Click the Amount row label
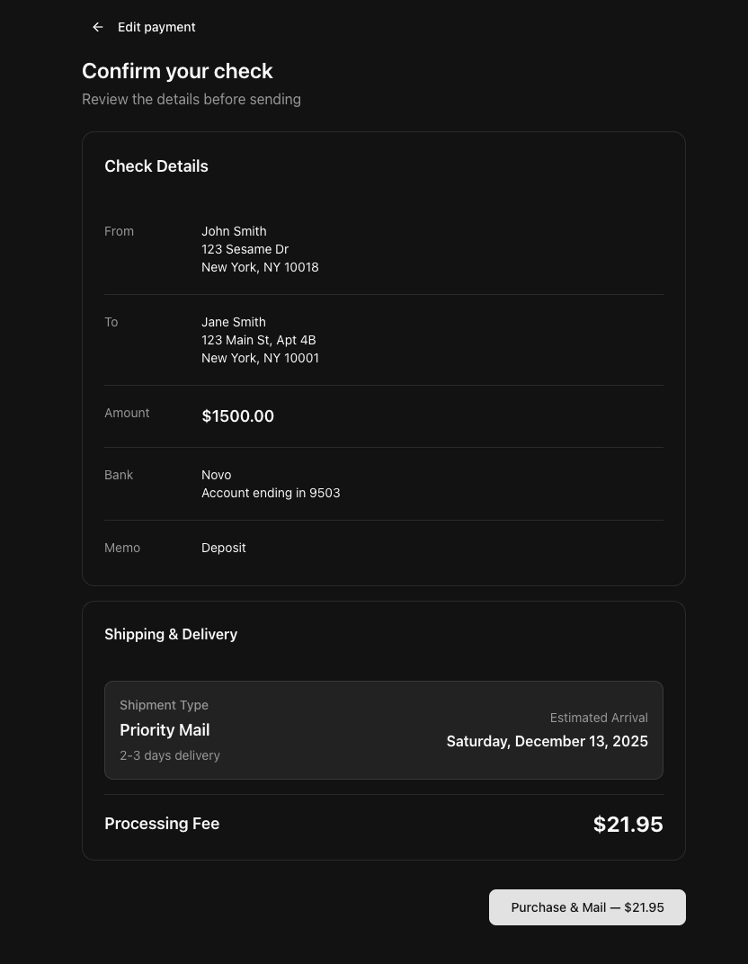748x964 pixels. [x=127, y=413]
